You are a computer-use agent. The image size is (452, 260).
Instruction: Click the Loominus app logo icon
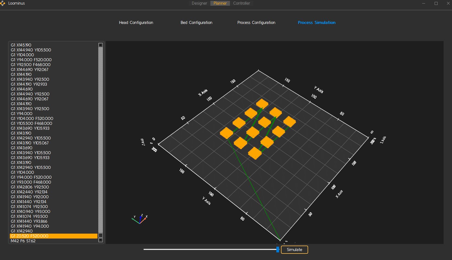(2, 3)
